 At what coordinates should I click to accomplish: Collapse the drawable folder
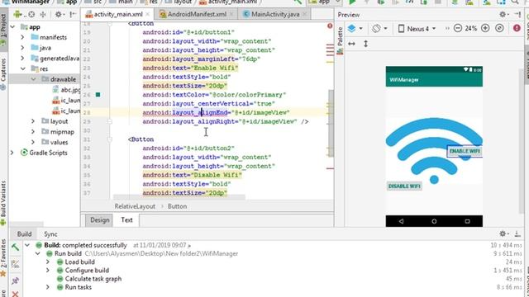(33, 79)
